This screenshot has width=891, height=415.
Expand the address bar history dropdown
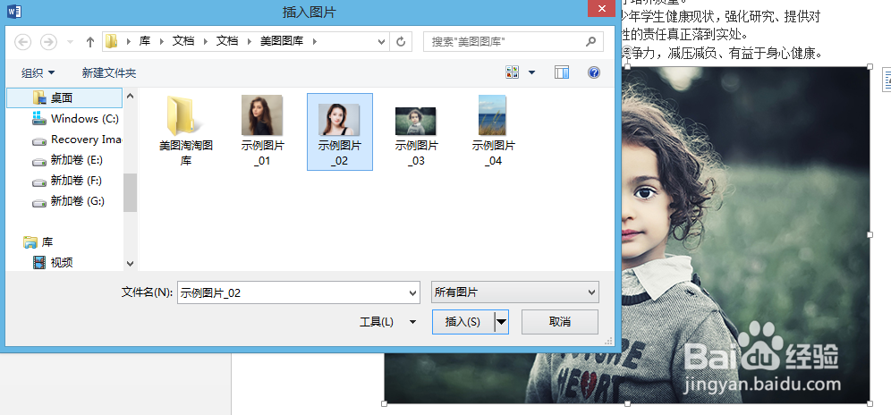382,41
